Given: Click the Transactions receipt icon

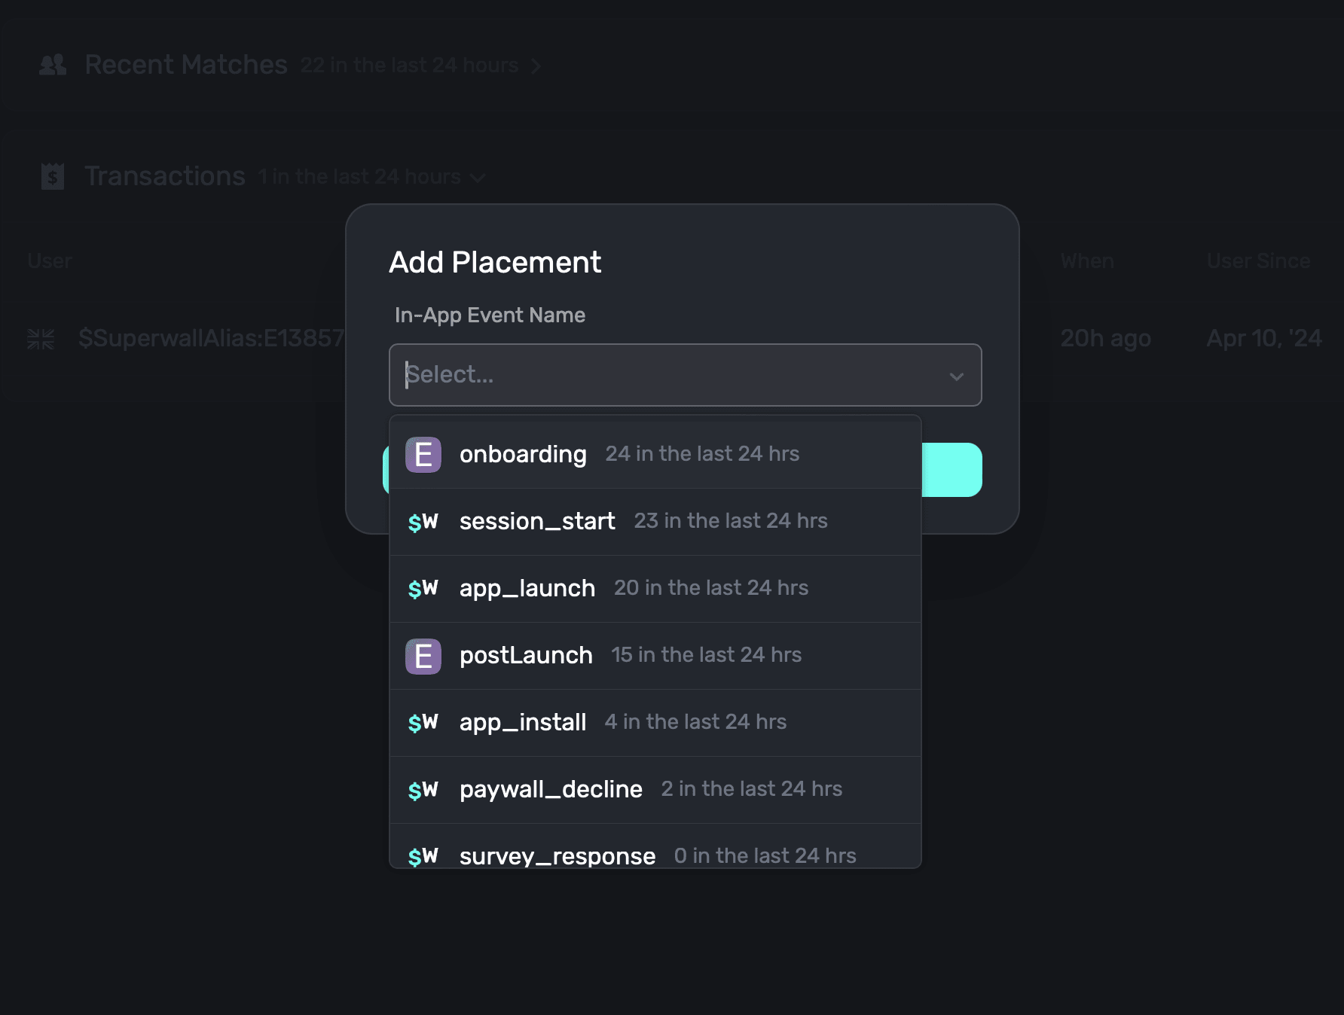Looking at the screenshot, I should click(53, 177).
